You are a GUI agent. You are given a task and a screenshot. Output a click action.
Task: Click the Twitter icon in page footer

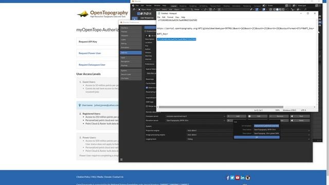(x=232, y=178)
